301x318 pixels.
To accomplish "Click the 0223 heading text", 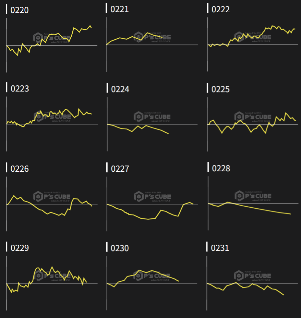I will (20, 89).
